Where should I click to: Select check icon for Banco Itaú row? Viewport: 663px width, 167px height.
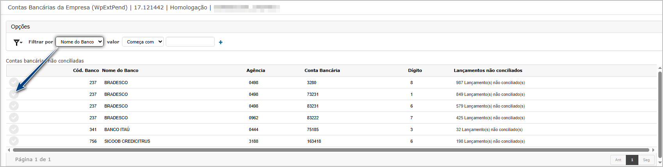coord(14,129)
